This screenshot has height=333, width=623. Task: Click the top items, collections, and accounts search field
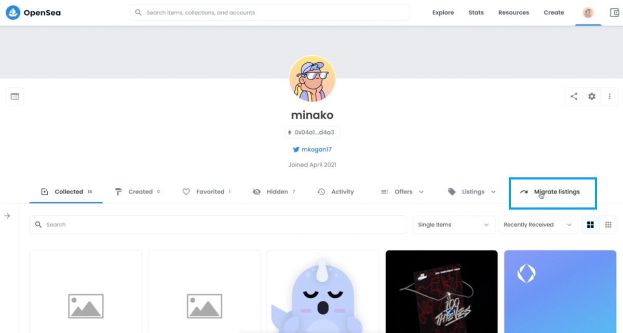(269, 12)
